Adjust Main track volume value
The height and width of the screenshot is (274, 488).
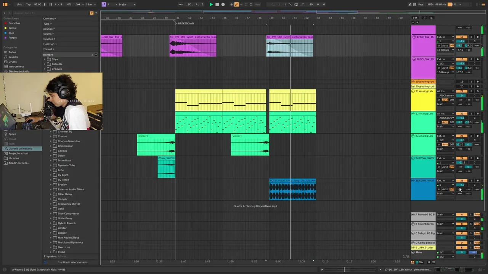462,252
